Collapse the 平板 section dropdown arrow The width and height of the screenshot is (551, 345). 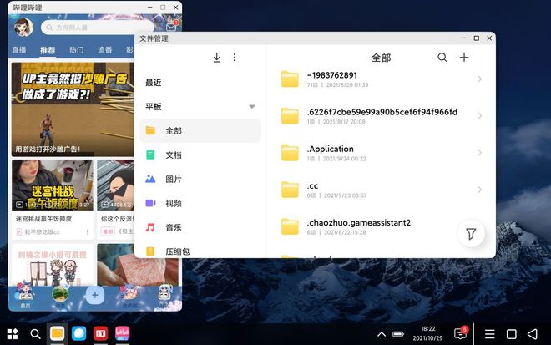point(252,107)
